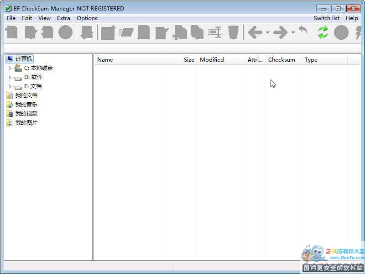Open the forward arrow history dropdown
The height and width of the screenshot is (274, 365).
click(x=293, y=32)
